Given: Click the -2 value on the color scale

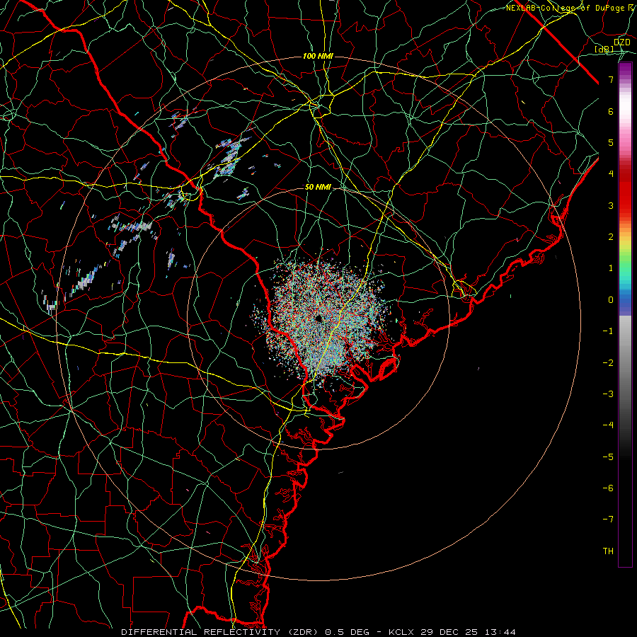Looking at the screenshot, I should coord(608,363).
